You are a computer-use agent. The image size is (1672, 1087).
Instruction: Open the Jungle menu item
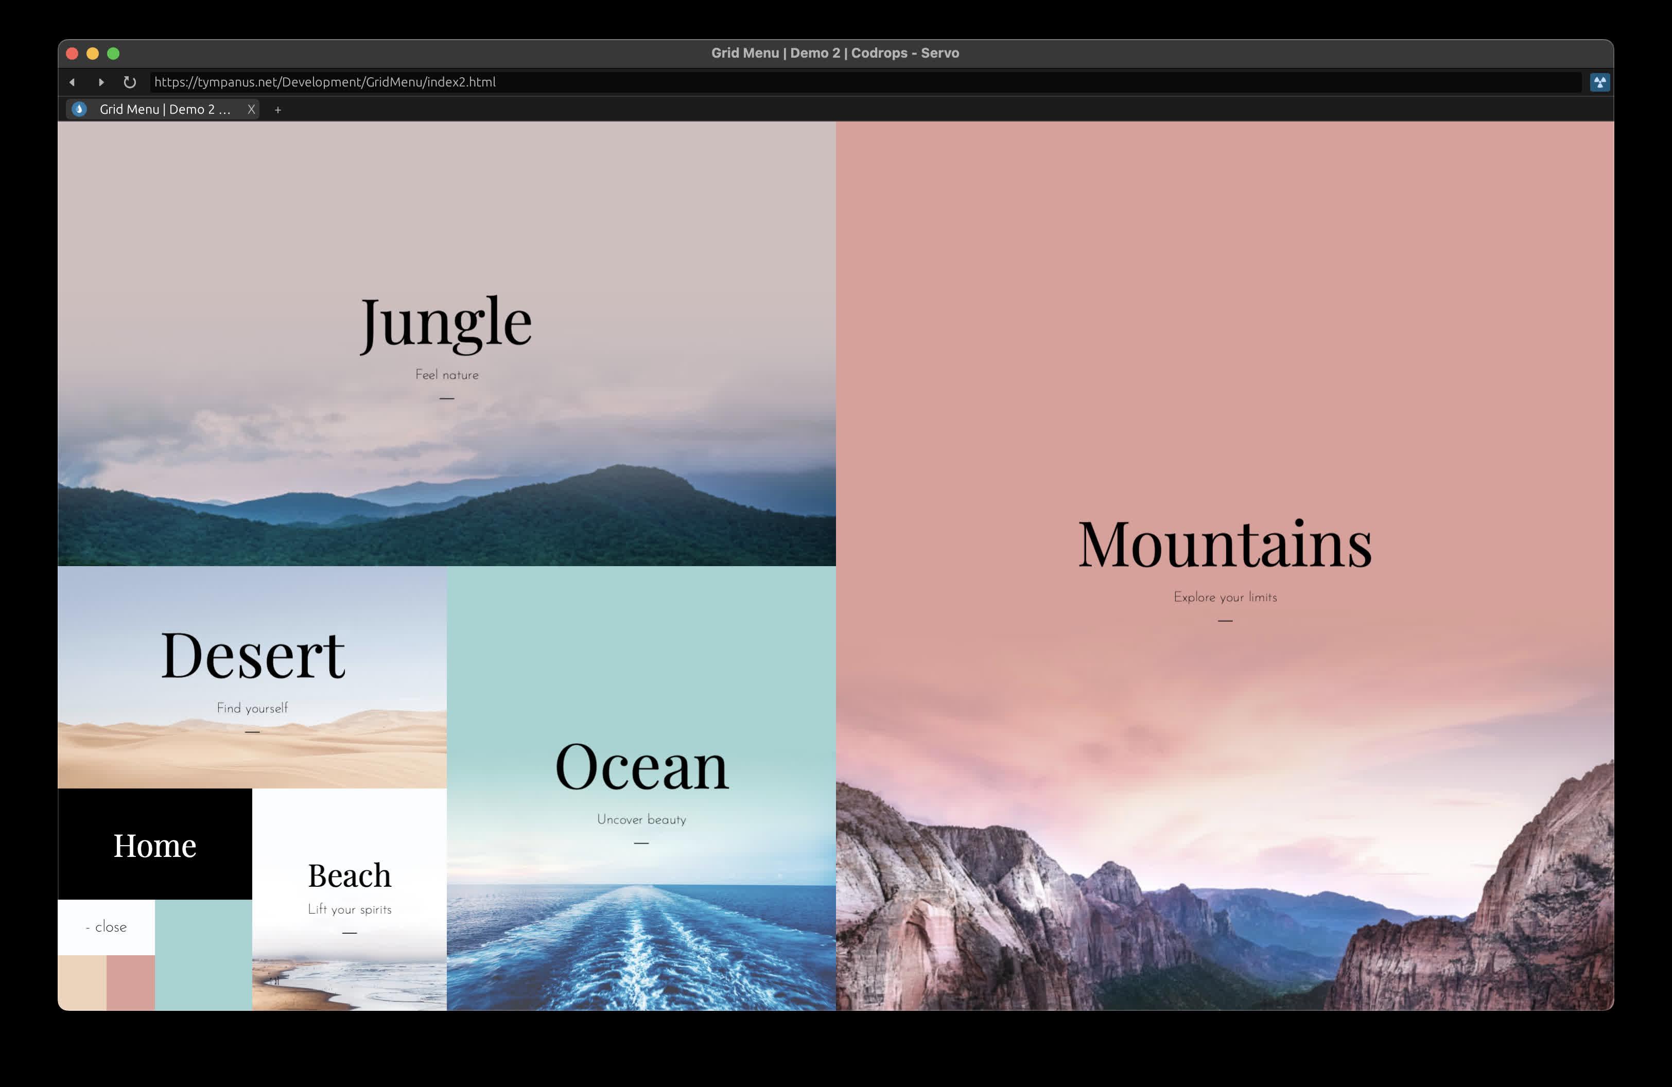point(446,323)
